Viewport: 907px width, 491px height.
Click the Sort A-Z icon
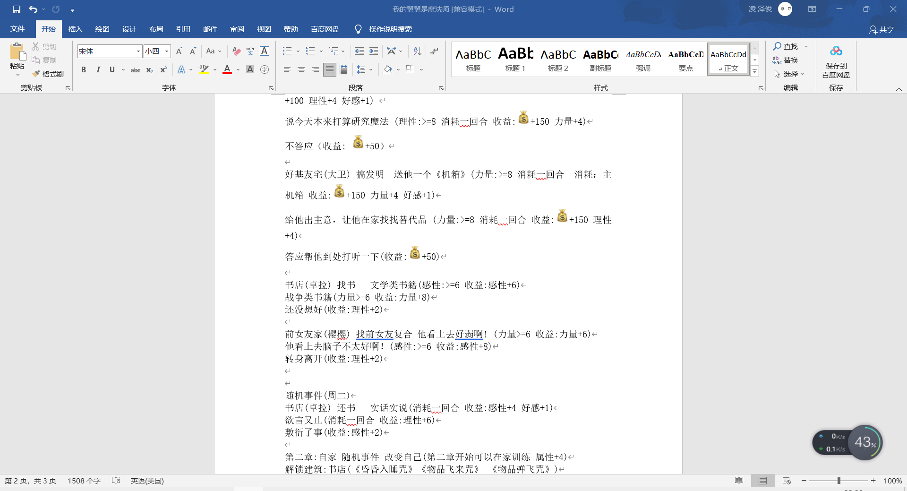417,51
